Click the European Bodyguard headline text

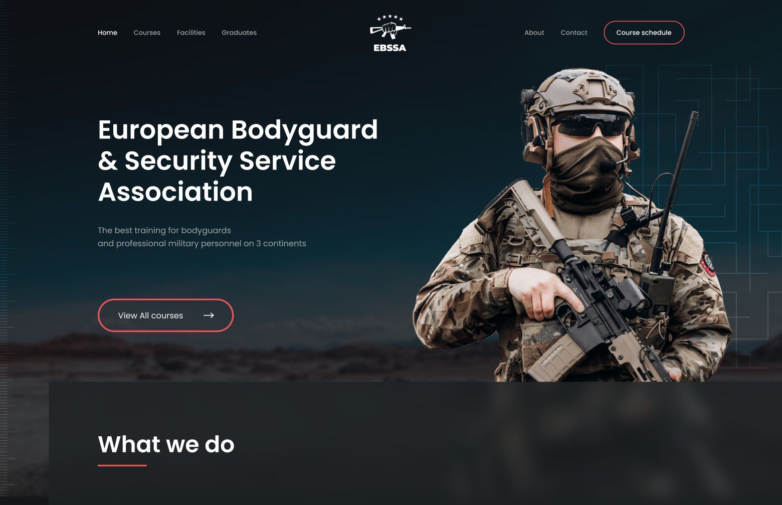238,161
